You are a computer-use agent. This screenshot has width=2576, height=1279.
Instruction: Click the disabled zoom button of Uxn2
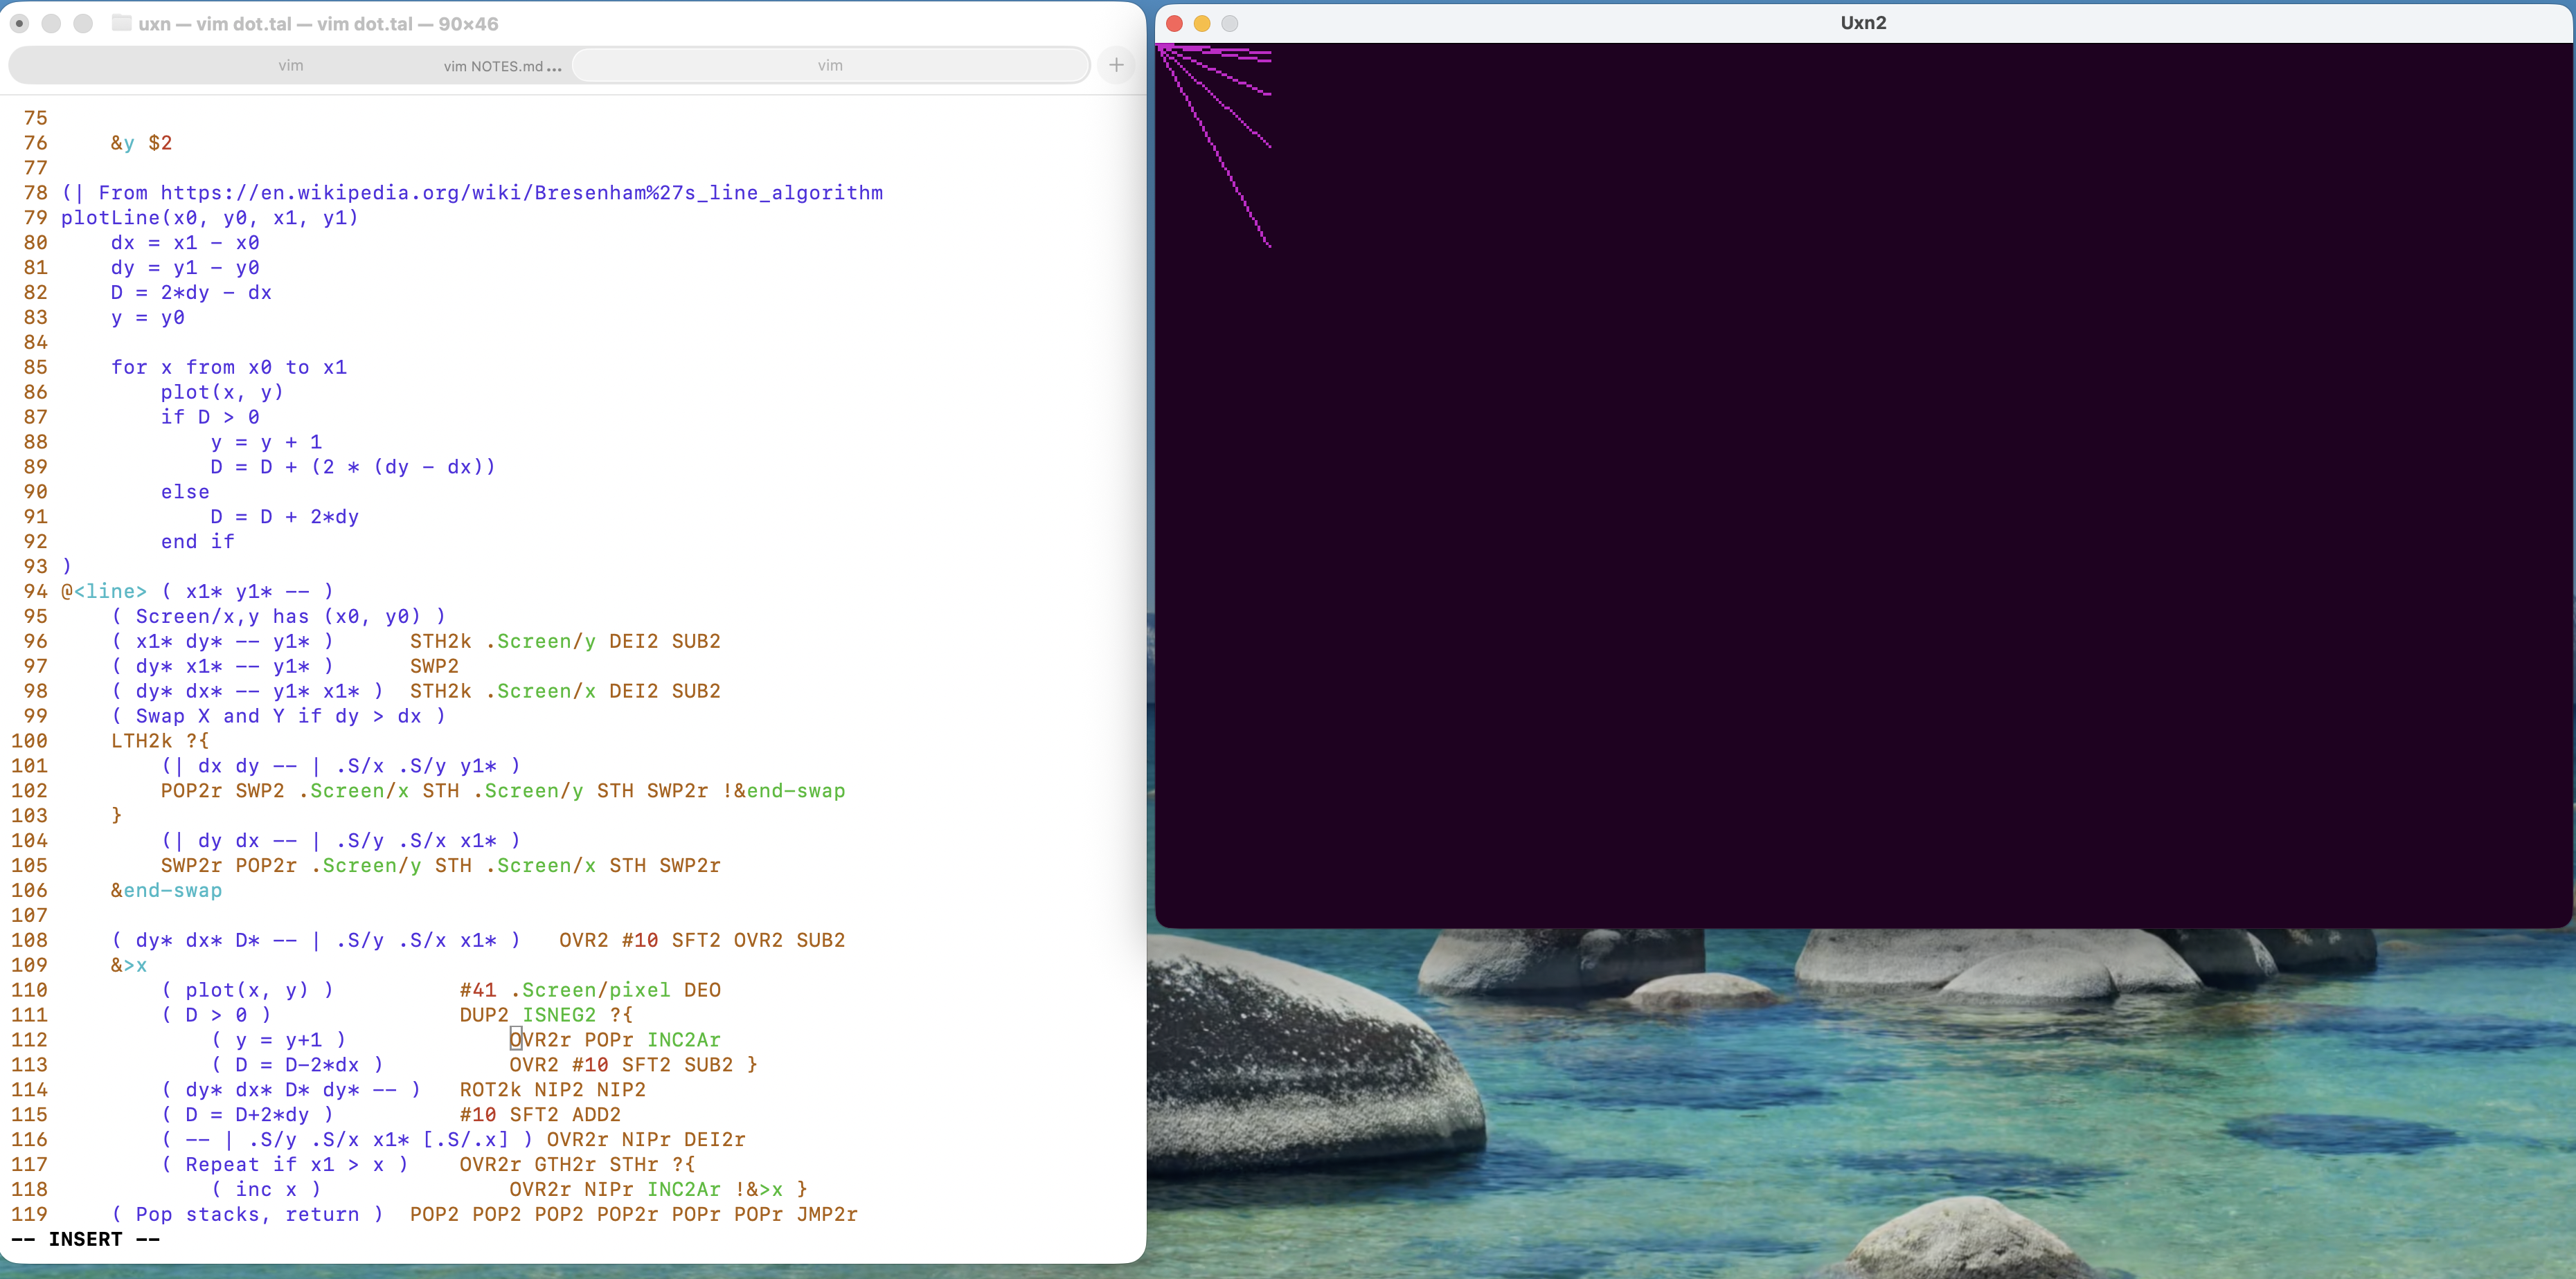tap(1230, 23)
